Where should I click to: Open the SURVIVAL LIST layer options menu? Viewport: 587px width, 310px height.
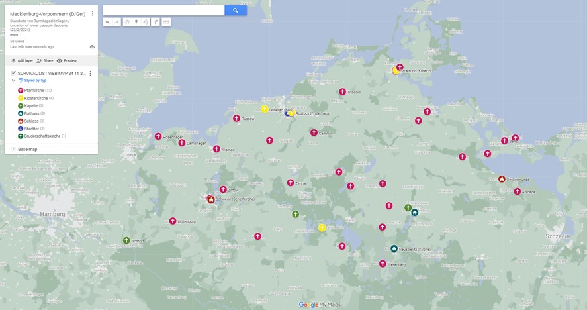[90, 73]
